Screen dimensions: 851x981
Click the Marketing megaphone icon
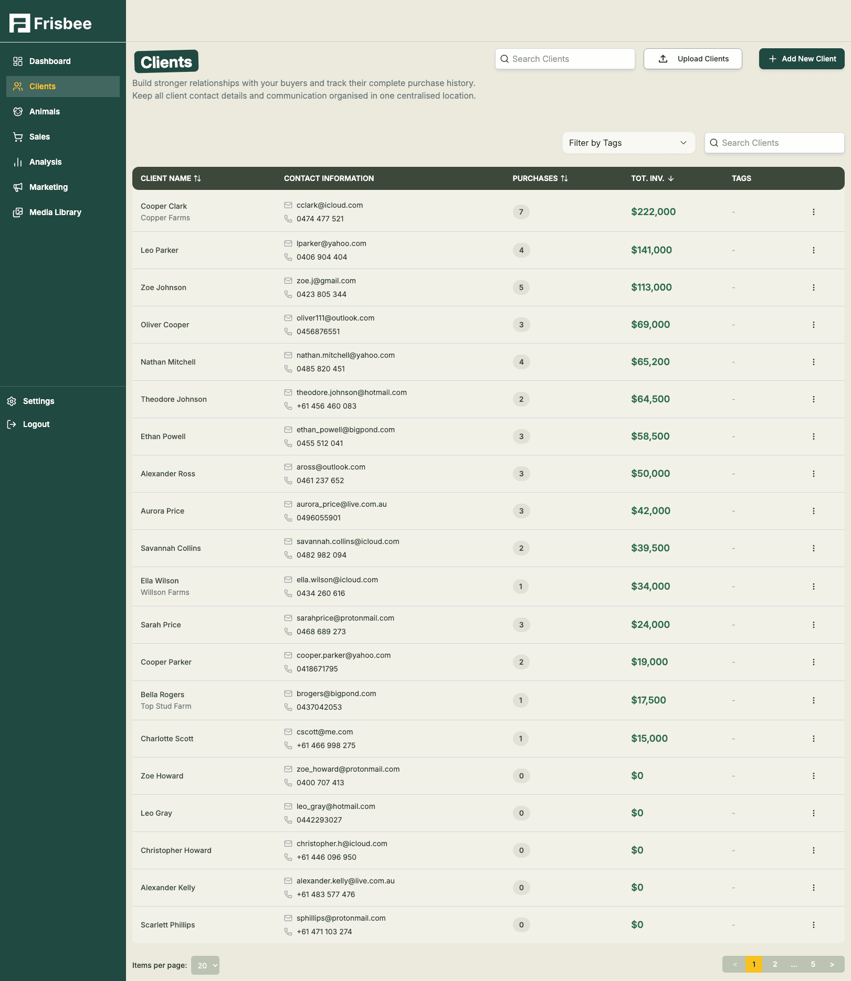17,187
